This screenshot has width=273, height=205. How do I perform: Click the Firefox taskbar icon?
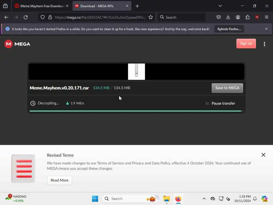[x=178, y=199]
